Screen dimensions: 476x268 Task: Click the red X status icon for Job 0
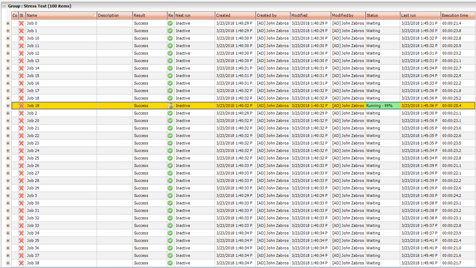point(21,23)
